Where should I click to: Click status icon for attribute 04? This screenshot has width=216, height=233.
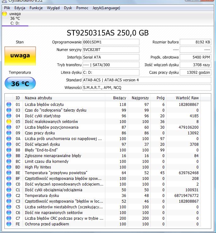pyautogui.click(x=9, y=116)
